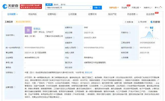
Task: Click the score marker line on the chart
Action: [x=153, y=34]
